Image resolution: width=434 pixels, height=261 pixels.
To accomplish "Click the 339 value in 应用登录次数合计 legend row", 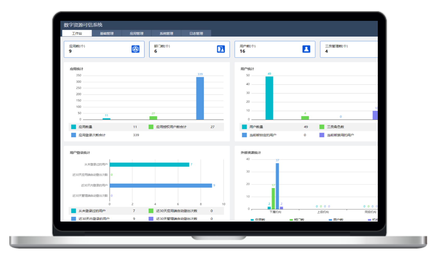I will [x=136, y=135].
